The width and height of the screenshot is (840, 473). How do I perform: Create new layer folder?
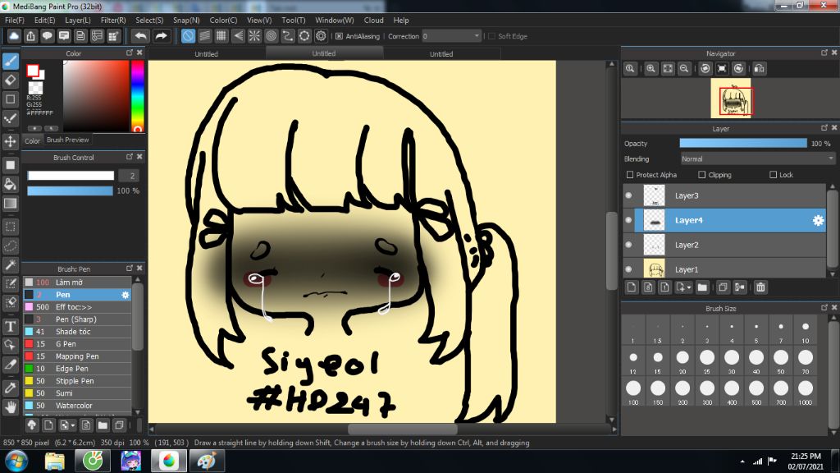[702, 287]
